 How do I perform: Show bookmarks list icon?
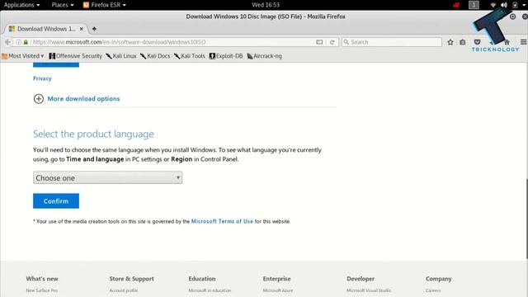click(463, 42)
